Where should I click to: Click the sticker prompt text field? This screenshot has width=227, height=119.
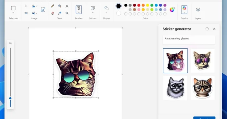click(189, 40)
